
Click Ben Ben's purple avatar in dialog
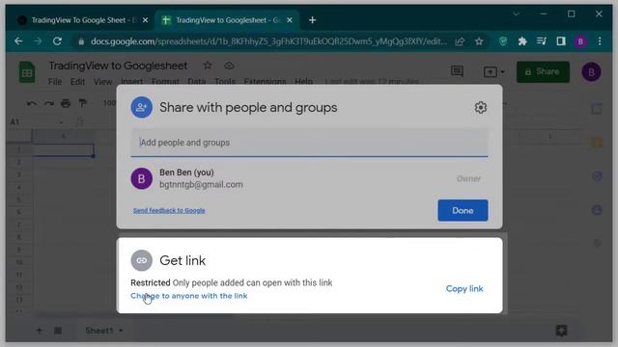click(x=142, y=178)
